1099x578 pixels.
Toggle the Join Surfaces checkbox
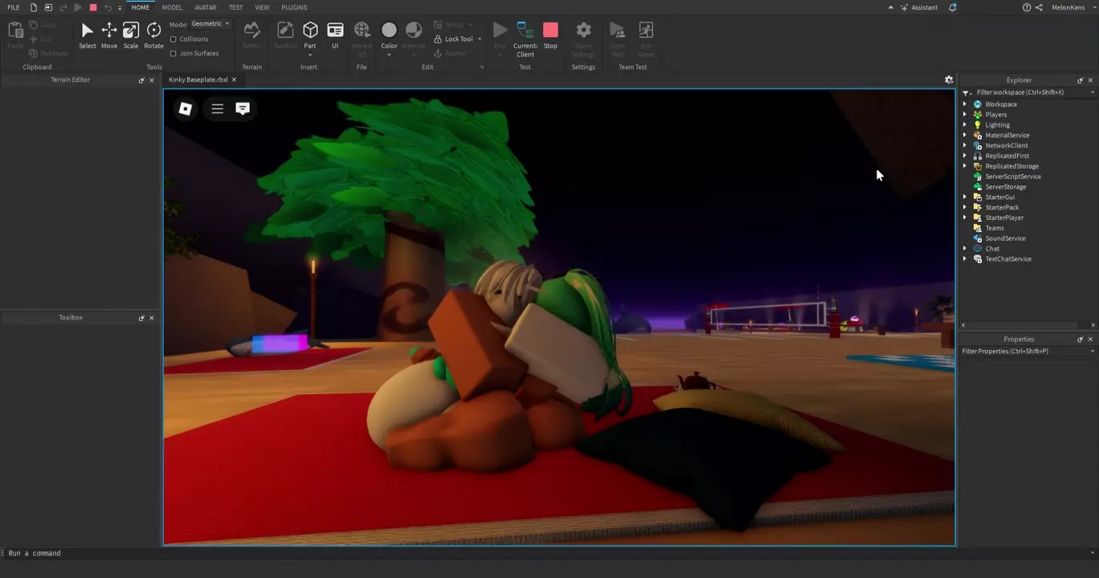(174, 54)
